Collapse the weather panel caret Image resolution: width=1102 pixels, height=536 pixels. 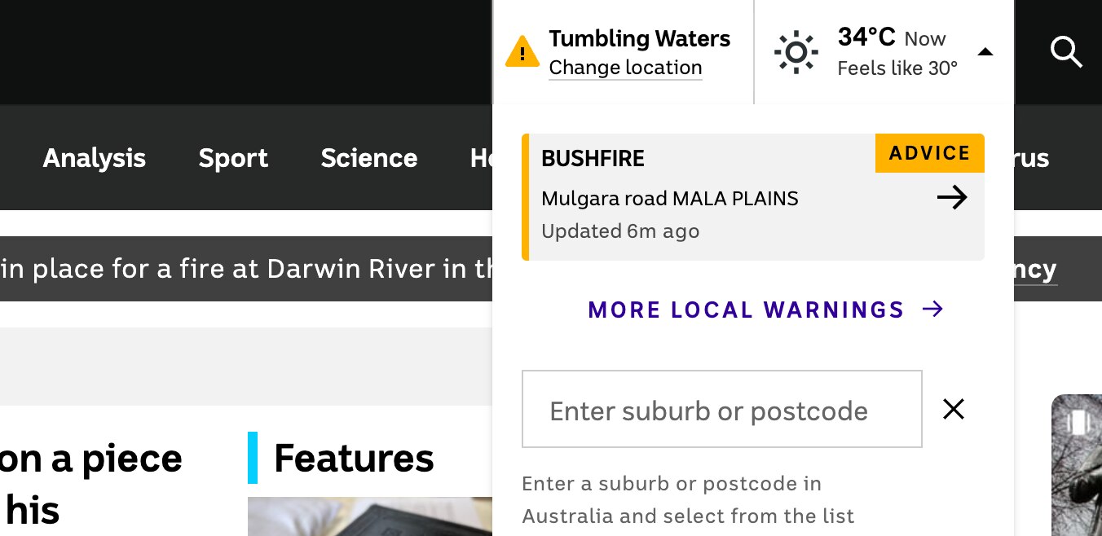985,52
